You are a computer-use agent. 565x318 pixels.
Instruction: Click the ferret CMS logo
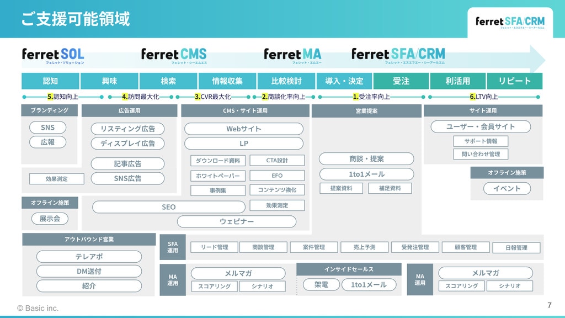174,55
